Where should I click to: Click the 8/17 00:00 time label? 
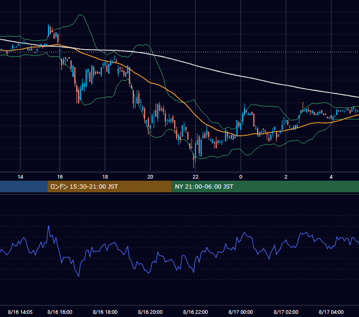pyautogui.click(x=241, y=312)
